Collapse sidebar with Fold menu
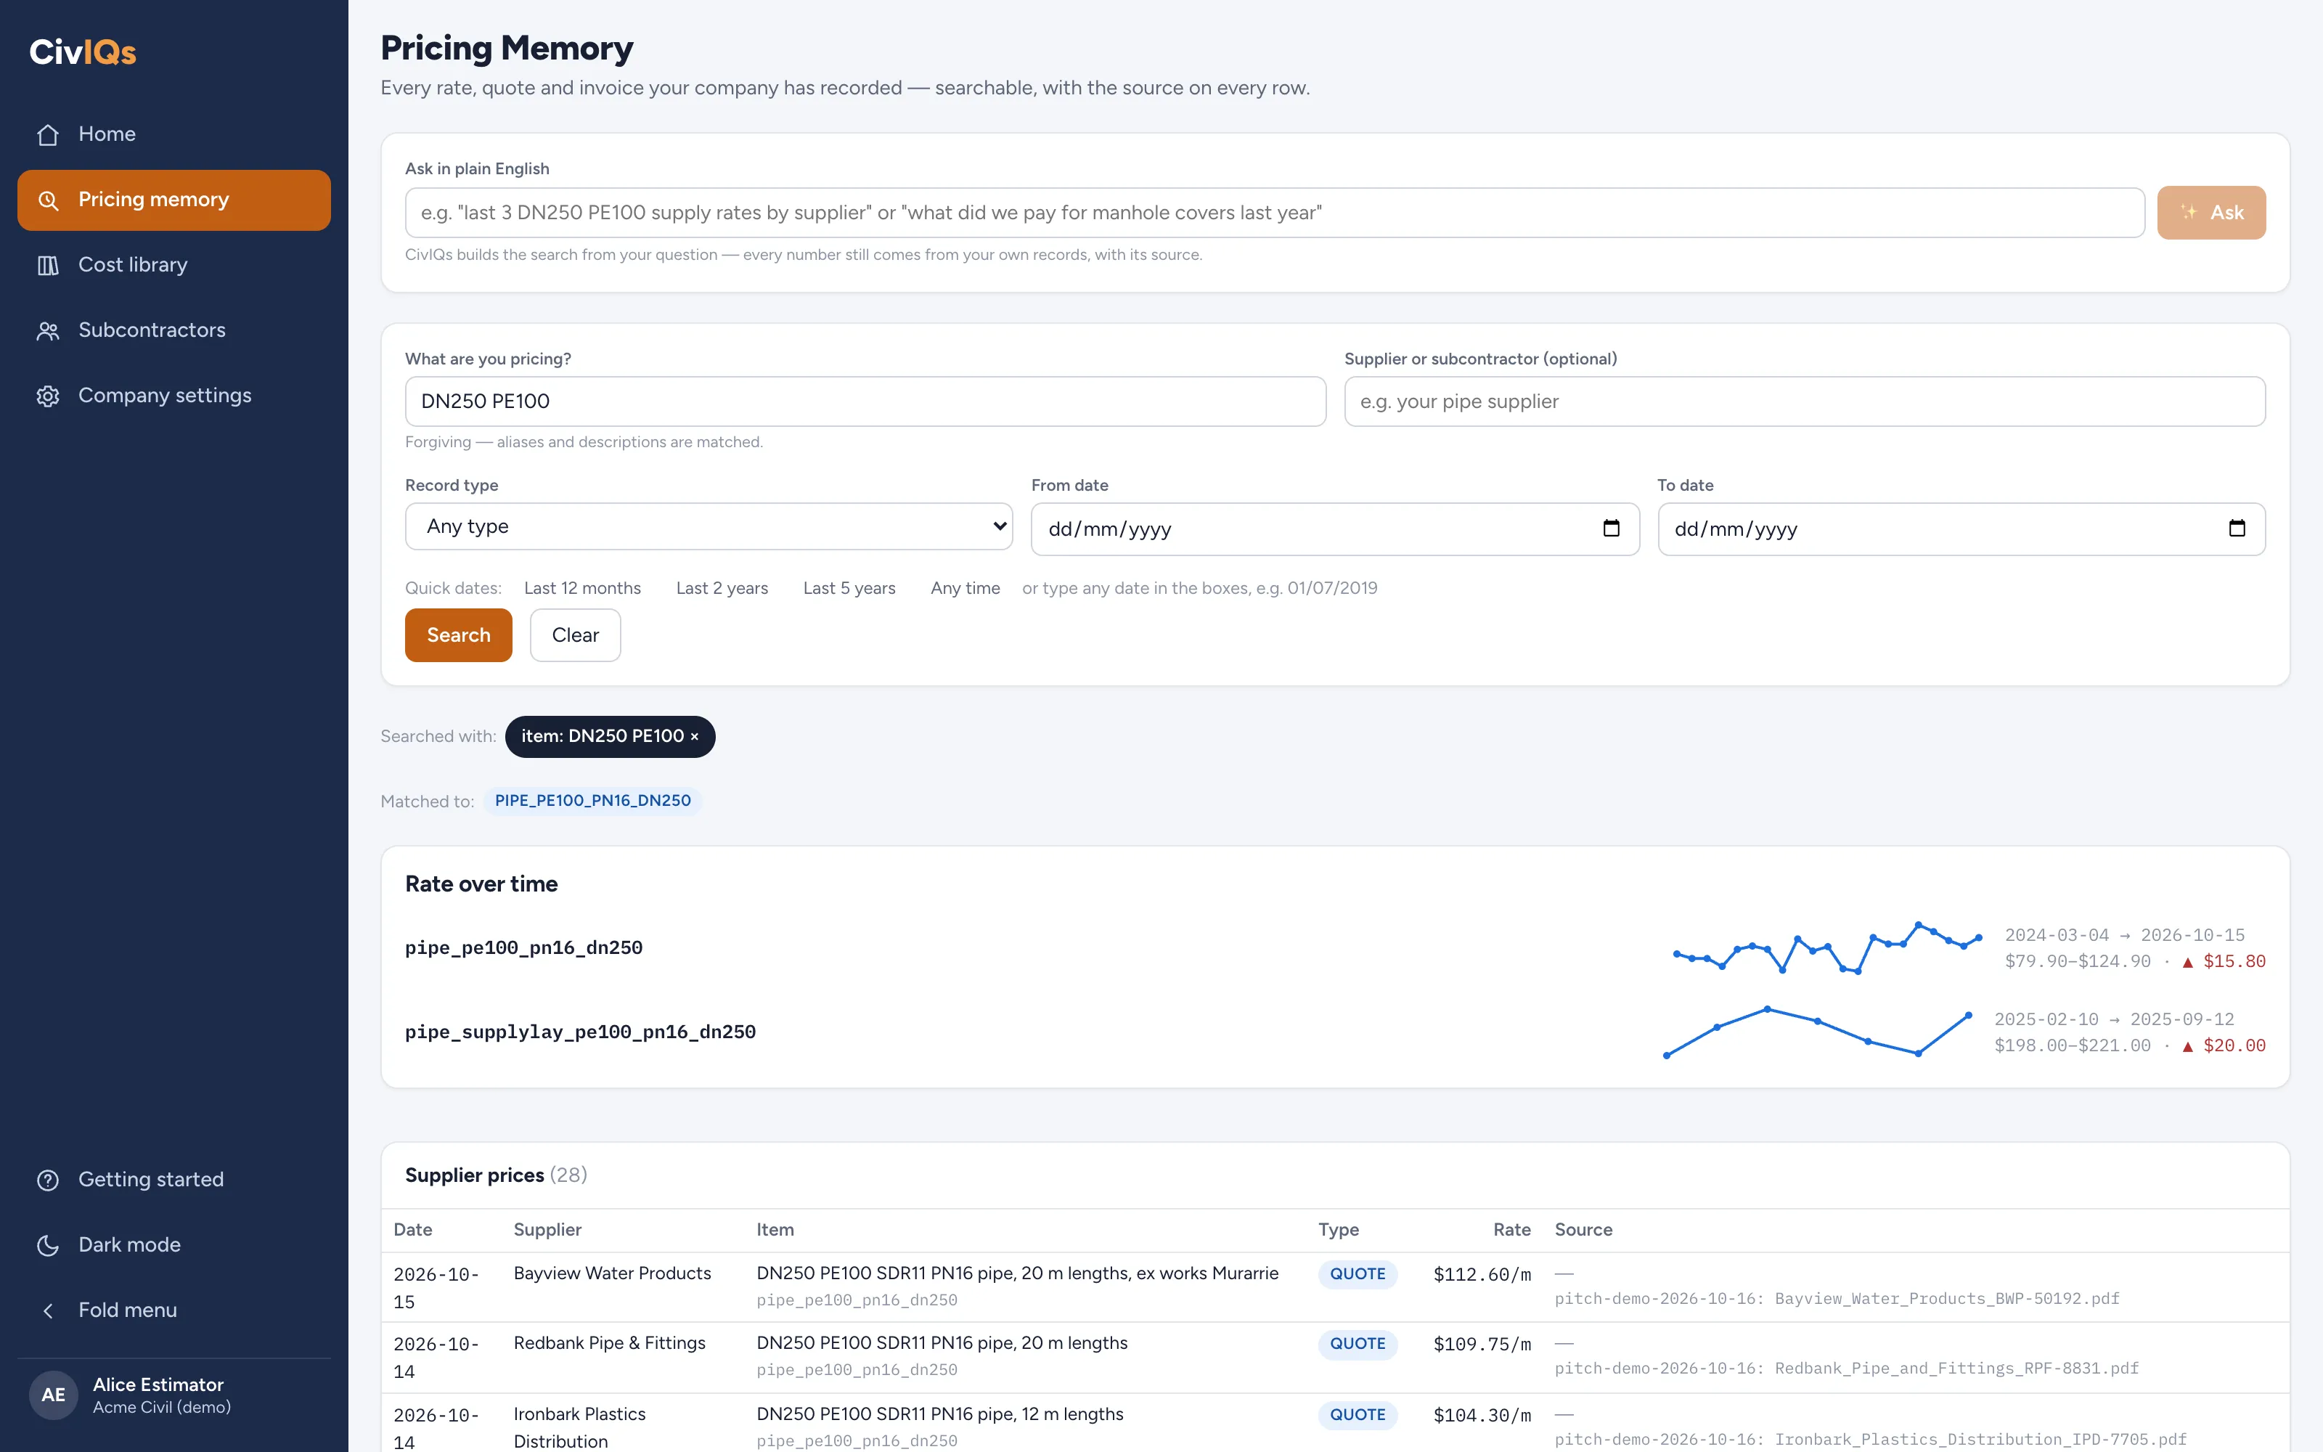The height and width of the screenshot is (1452, 2323). [173, 1310]
